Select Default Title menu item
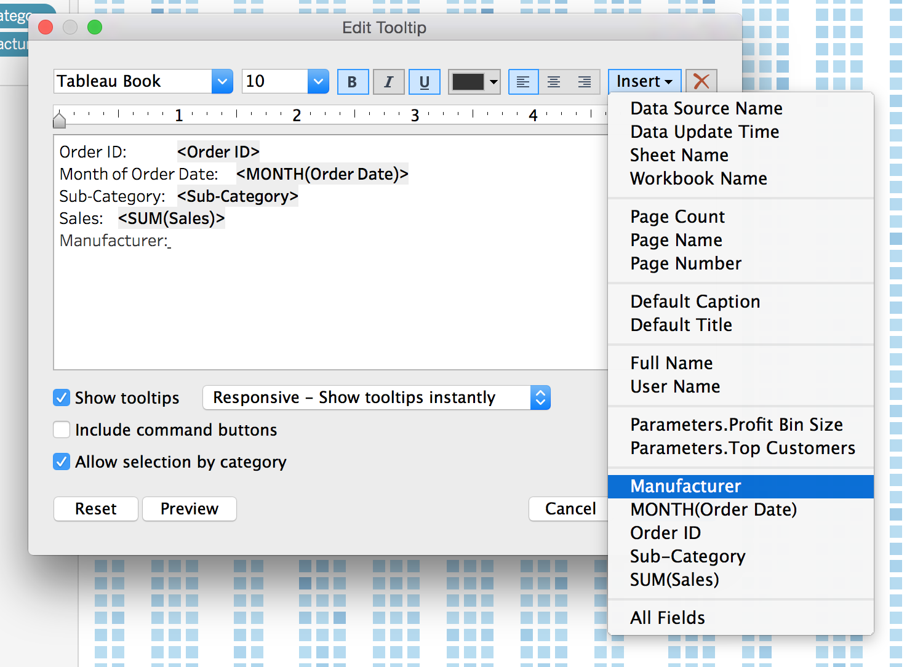 pyautogui.click(x=741, y=325)
